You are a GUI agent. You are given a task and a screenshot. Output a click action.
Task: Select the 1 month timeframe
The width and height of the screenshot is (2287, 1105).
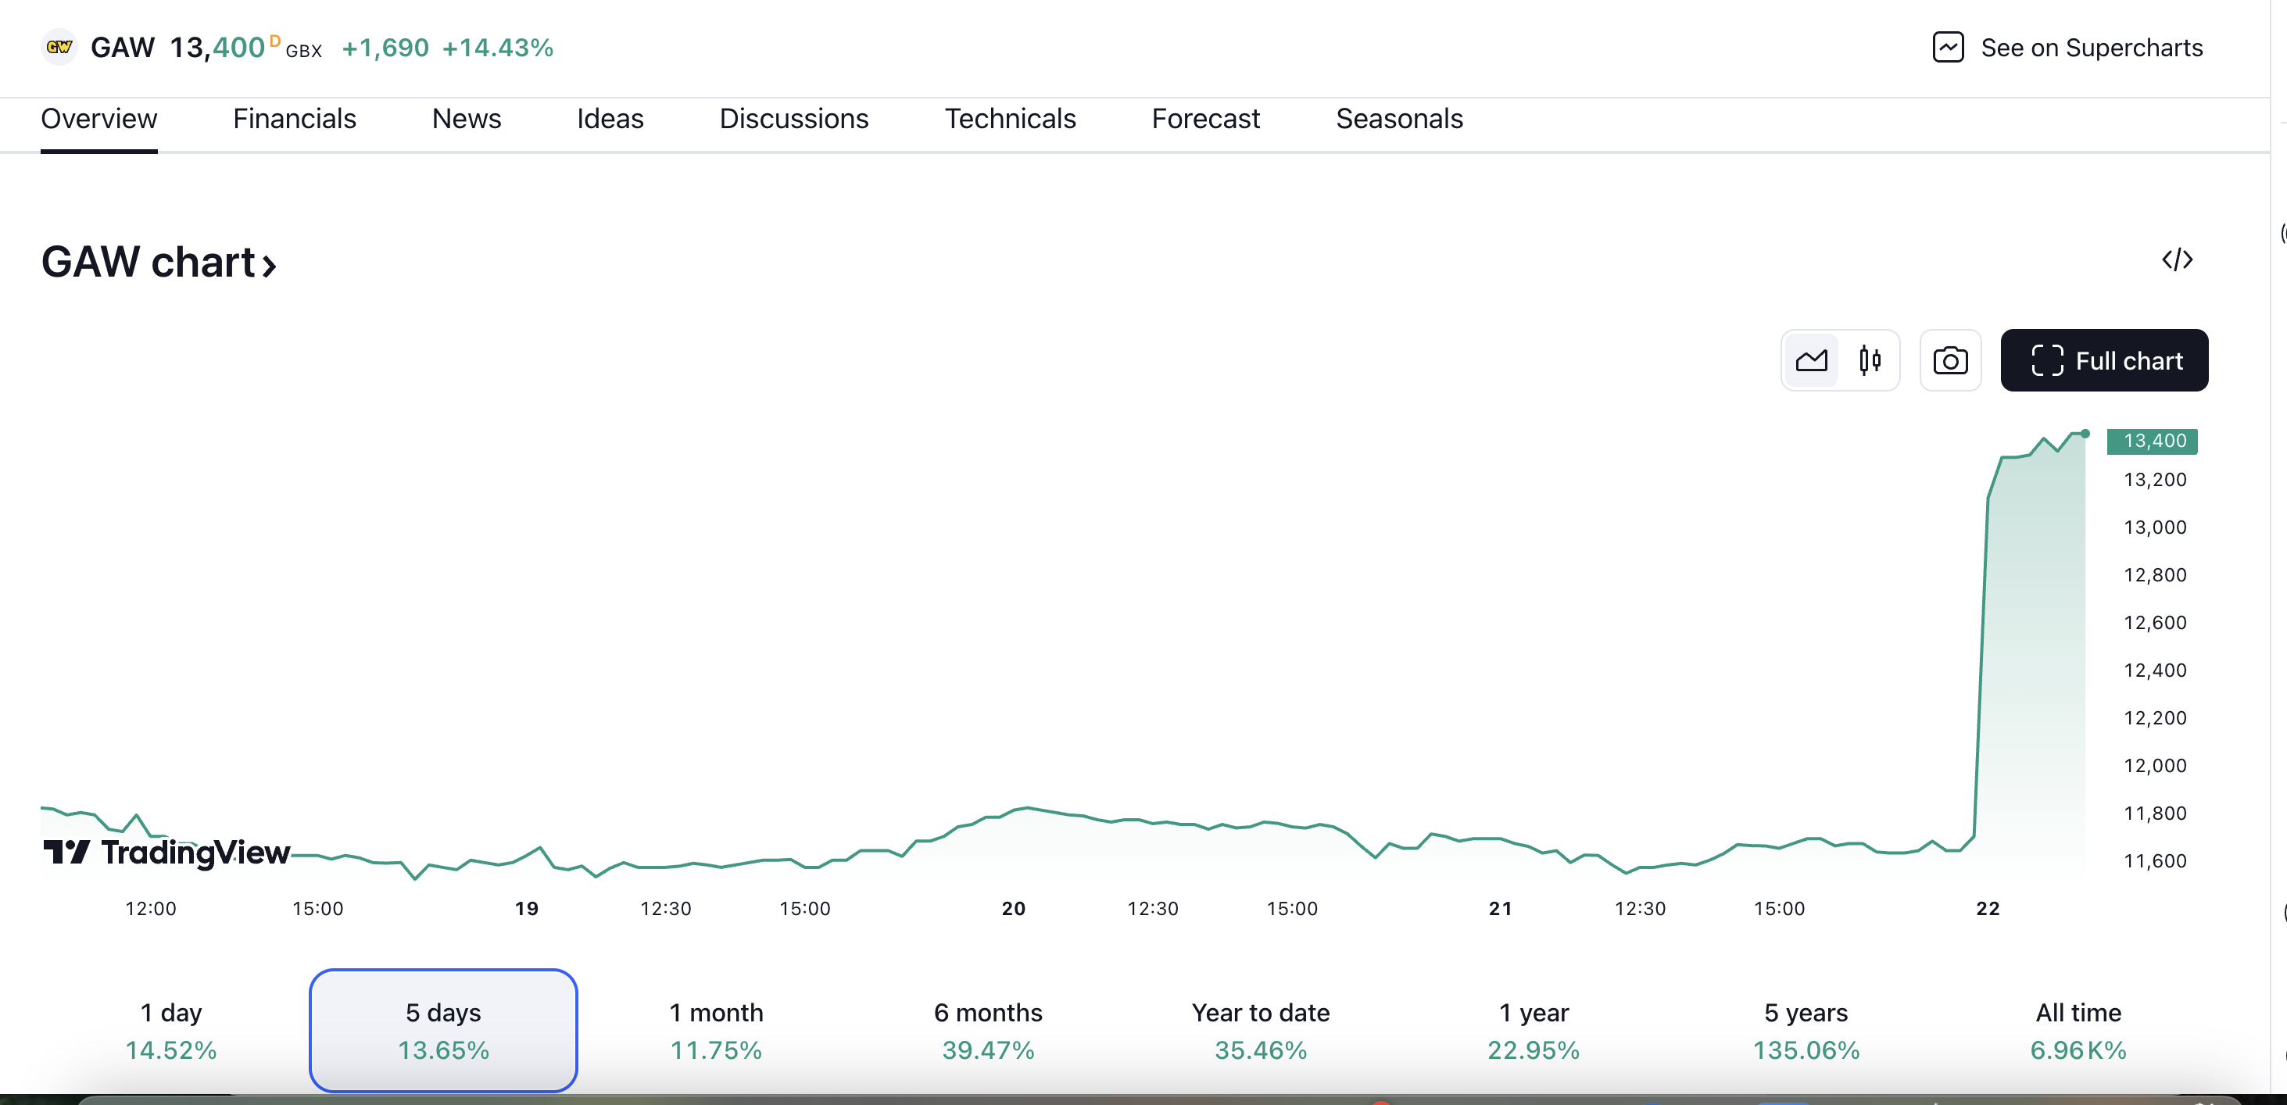716,1031
